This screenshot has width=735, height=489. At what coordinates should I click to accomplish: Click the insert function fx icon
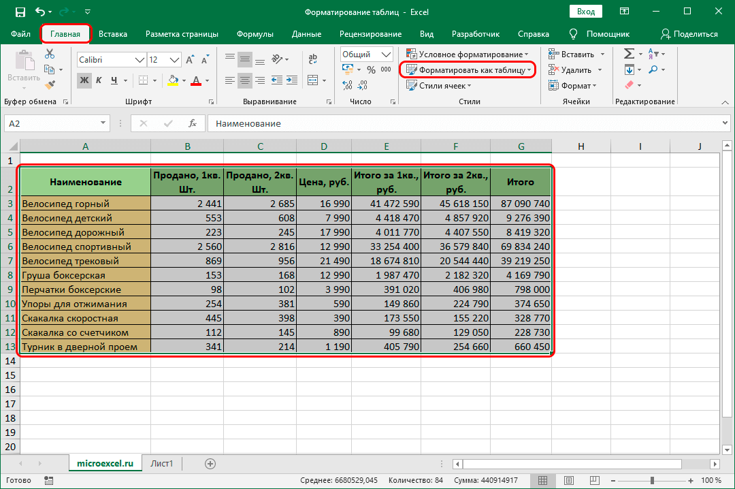coord(193,124)
